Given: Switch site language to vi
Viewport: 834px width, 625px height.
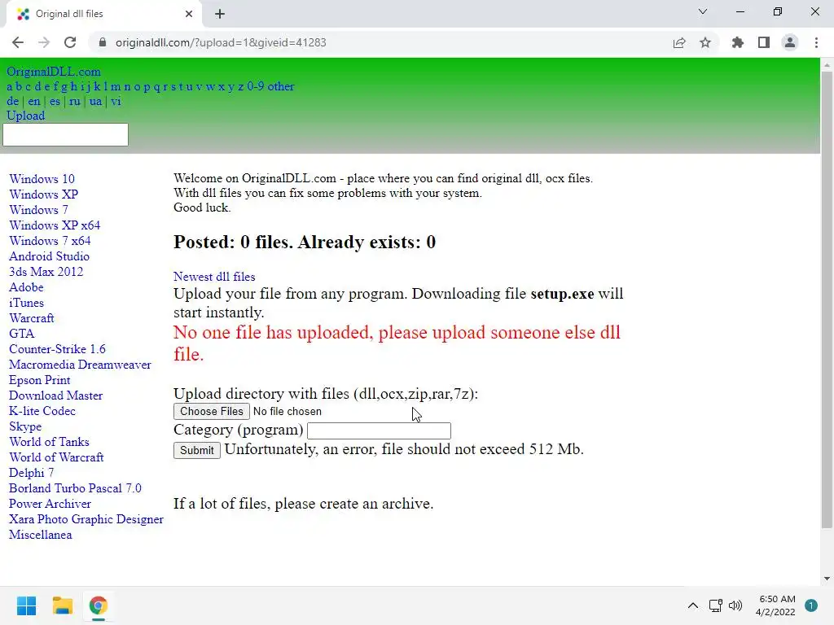Looking at the screenshot, I should (116, 101).
